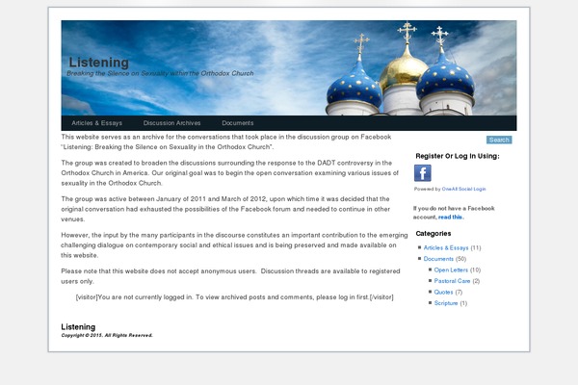Click the '[visitor]You are not currently logged in' notice

[x=234, y=297]
